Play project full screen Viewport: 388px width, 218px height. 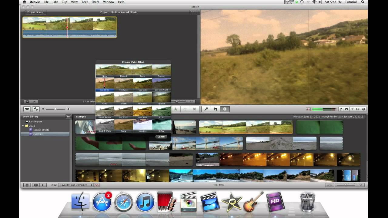27,102
